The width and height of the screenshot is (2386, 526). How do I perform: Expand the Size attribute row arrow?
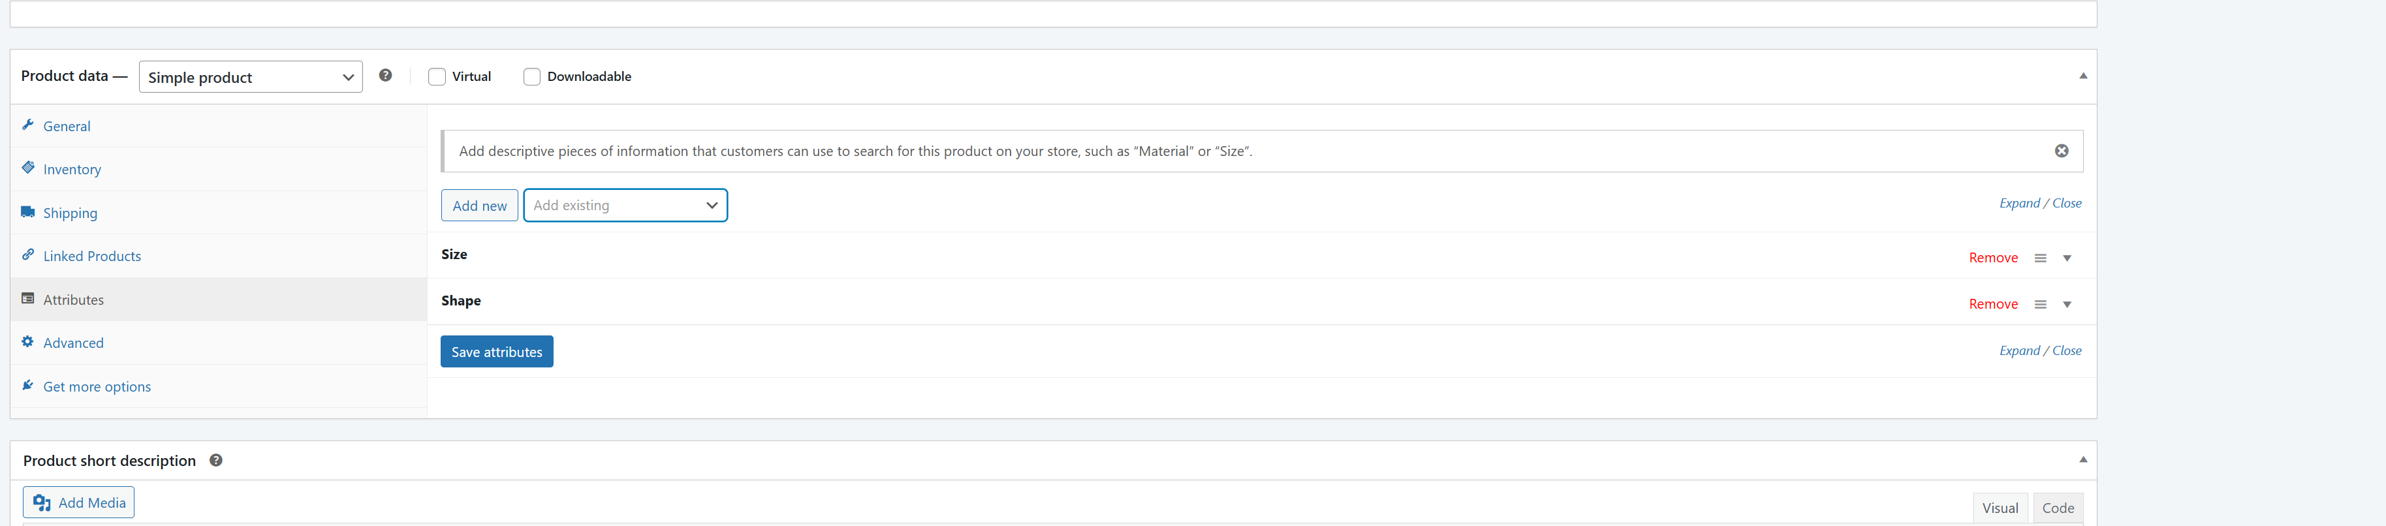coord(2066,258)
